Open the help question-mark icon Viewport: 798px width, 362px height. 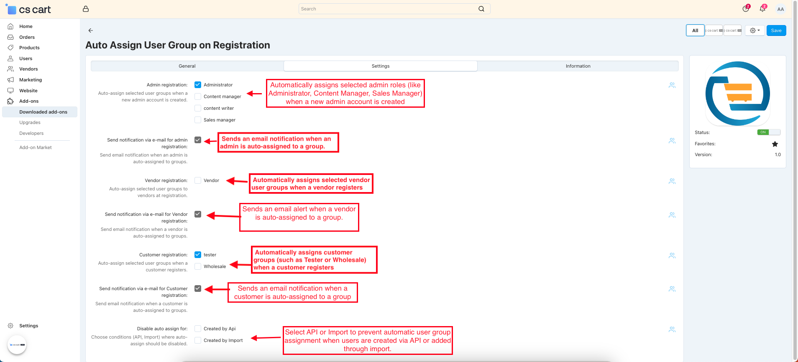click(746, 9)
